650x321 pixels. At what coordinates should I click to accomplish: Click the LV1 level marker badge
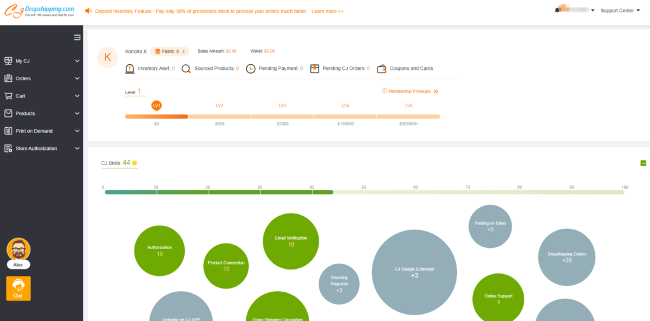point(157,106)
